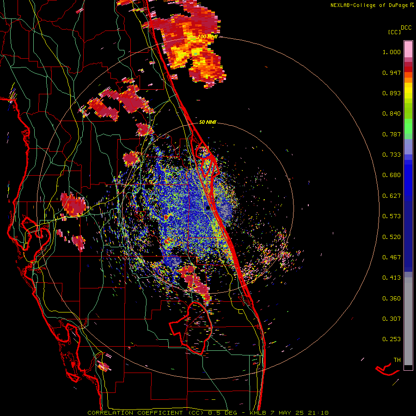Click the 0.573 scale value
416x416 pixels.
pos(392,216)
